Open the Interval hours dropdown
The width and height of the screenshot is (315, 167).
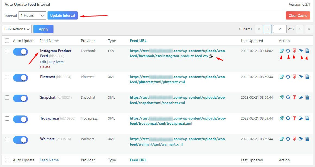click(x=32, y=16)
